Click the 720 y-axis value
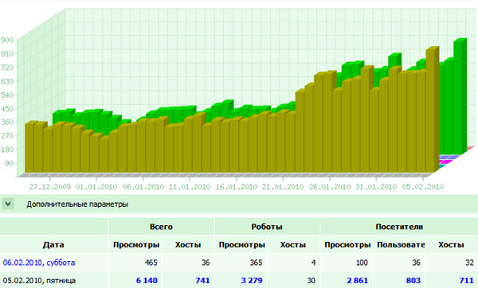Viewport: 478px width, 288px height. 7,68
